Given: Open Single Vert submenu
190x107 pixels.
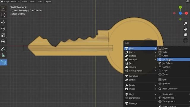Looking at the screenshot, I should (x=173, y=94).
